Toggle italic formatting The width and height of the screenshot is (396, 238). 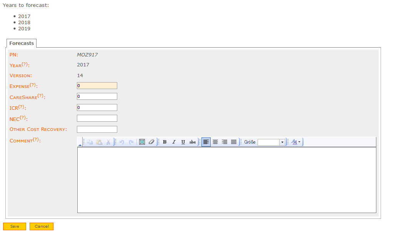coord(174,142)
